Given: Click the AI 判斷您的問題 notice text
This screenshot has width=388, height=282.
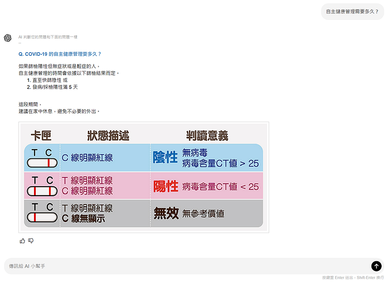Looking at the screenshot, I should [x=48, y=37].
